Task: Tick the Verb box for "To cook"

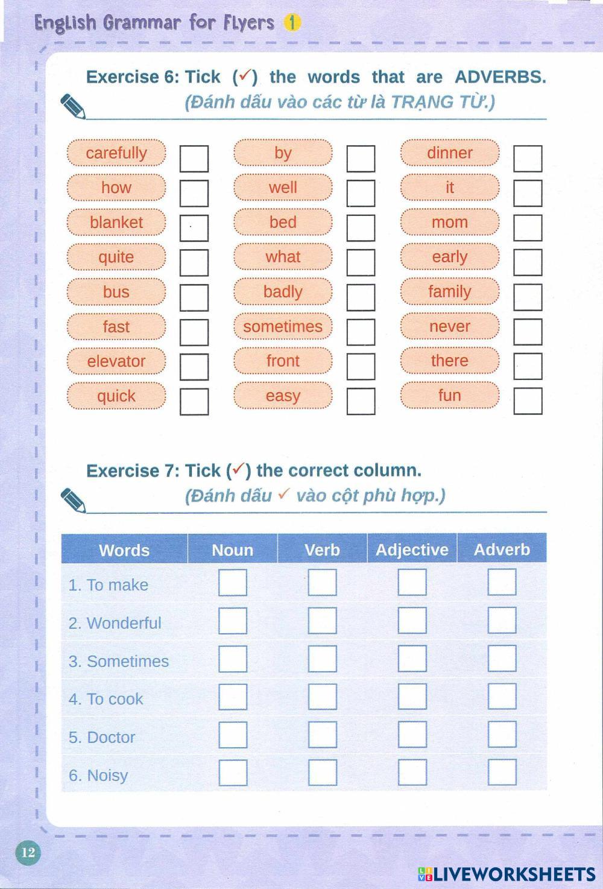Action: pyautogui.click(x=323, y=697)
